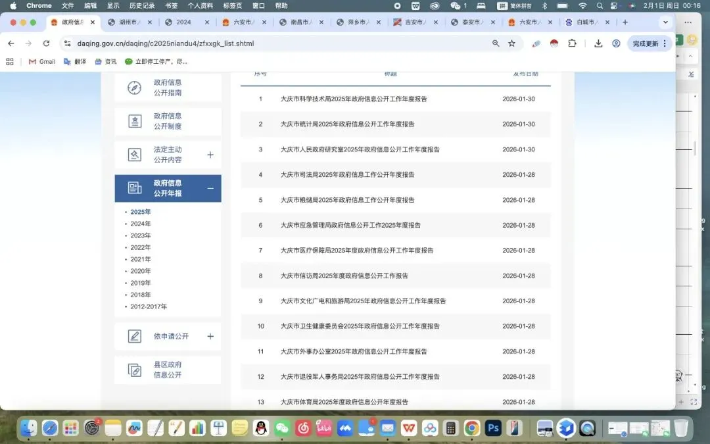Open the 翻译 bookmark
This screenshot has width=710, height=444.
[75, 62]
